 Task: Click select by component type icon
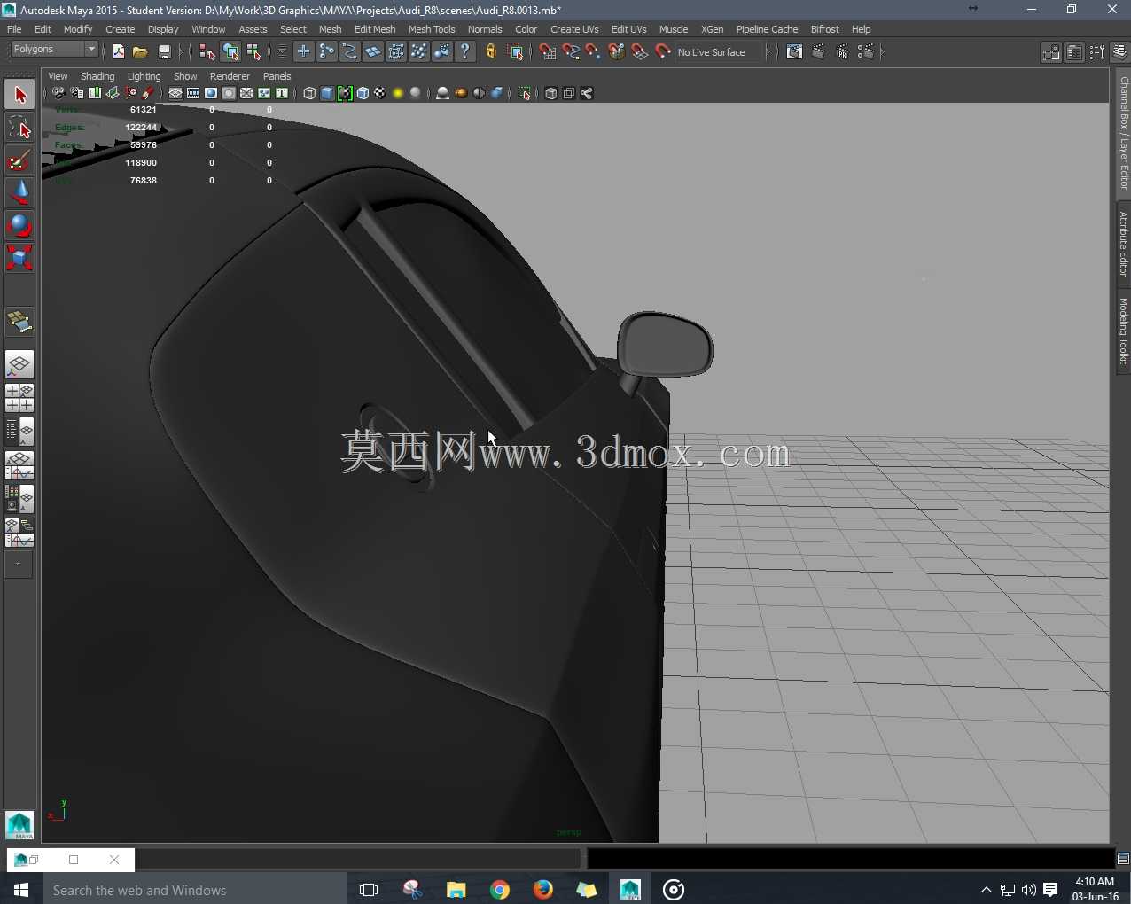click(x=253, y=52)
